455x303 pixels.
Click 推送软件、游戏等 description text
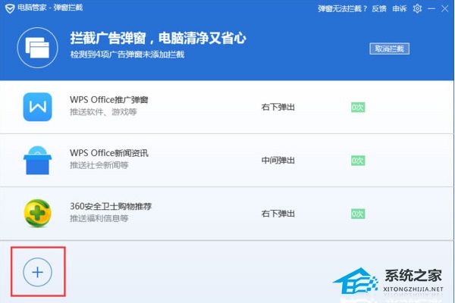pos(103,111)
